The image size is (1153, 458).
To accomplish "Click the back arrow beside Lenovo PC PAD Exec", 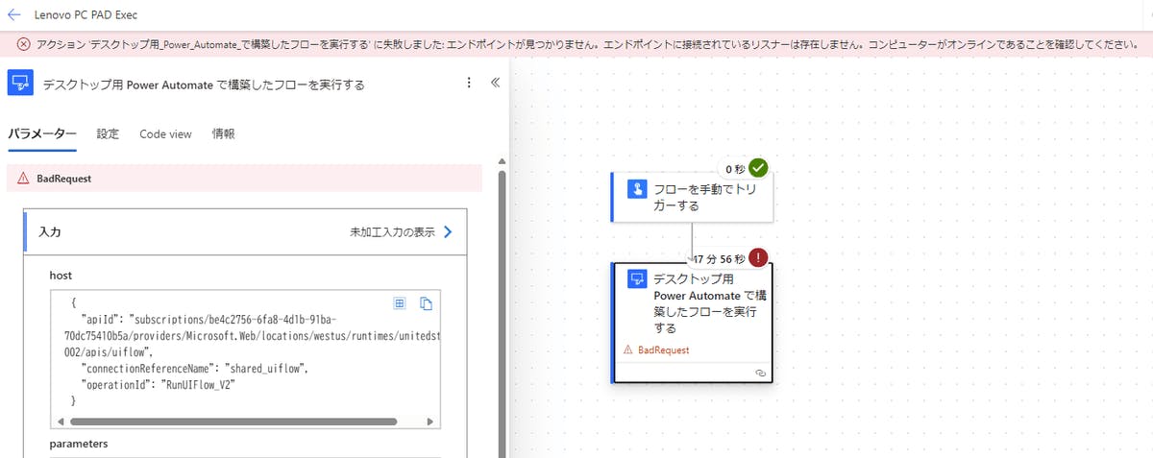I will click(13, 15).
